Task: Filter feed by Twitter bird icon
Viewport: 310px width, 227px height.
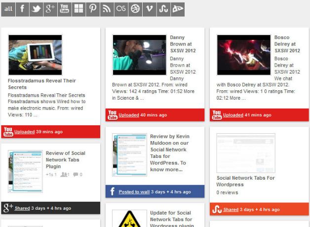Action: click(37, 9)
